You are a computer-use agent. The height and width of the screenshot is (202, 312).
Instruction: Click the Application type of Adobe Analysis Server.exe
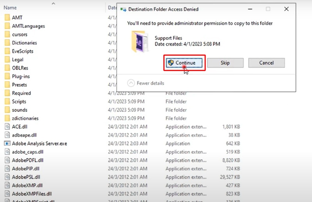(178, 144)
